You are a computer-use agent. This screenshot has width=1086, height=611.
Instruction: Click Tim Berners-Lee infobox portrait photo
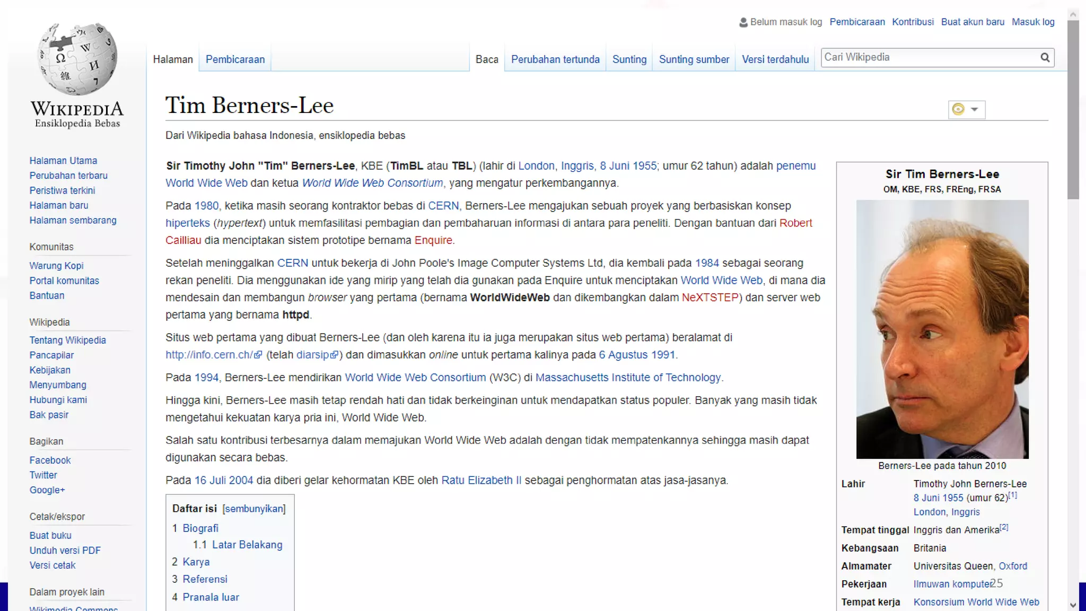942,329
